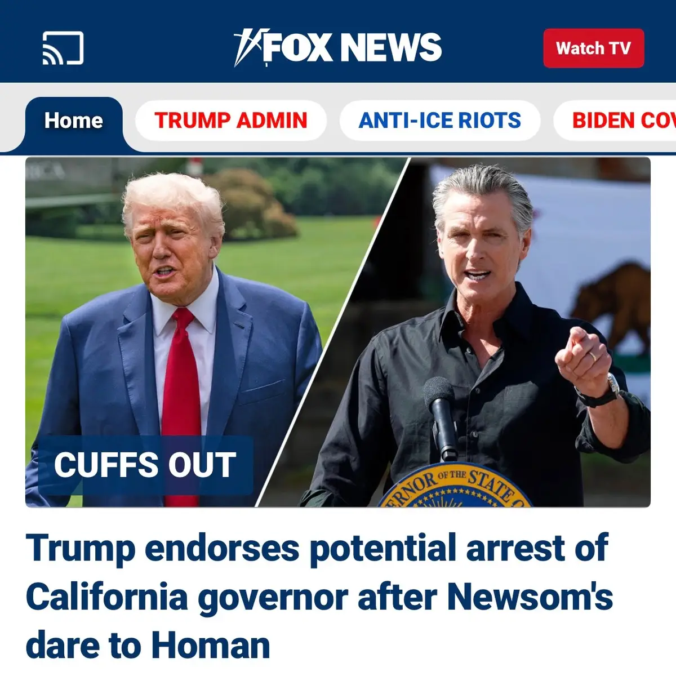Click the CUFFS OUT label on photo

click(145, 465)
